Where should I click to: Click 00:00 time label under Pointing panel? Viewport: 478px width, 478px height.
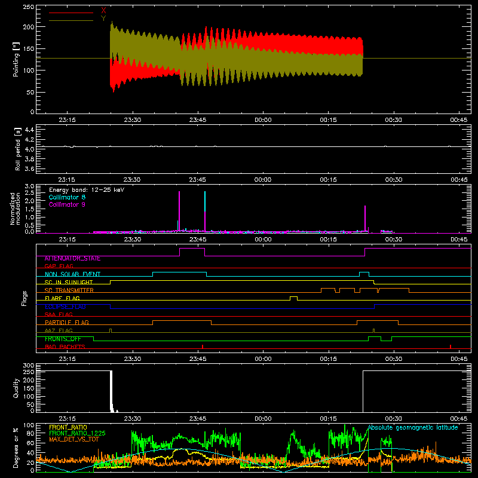[263, 120]
